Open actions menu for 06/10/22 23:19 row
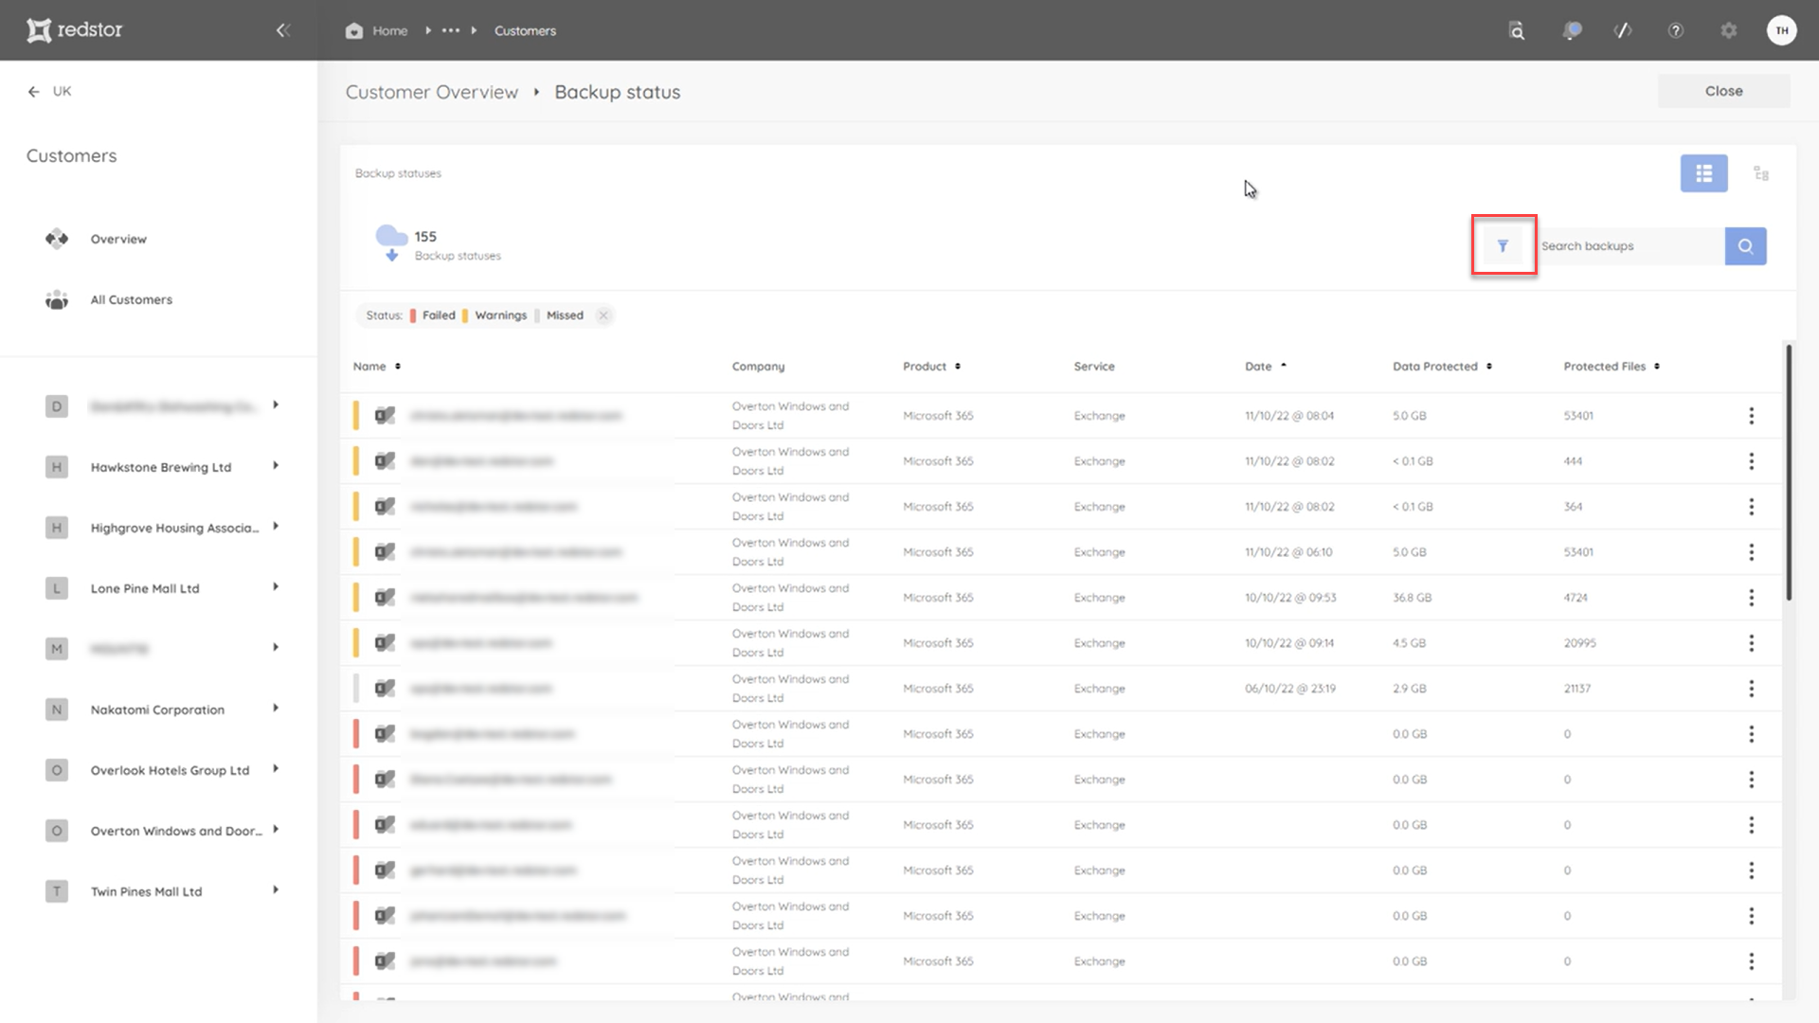This screenshot has height=1023, width=1819. (x=1751, y=689)
